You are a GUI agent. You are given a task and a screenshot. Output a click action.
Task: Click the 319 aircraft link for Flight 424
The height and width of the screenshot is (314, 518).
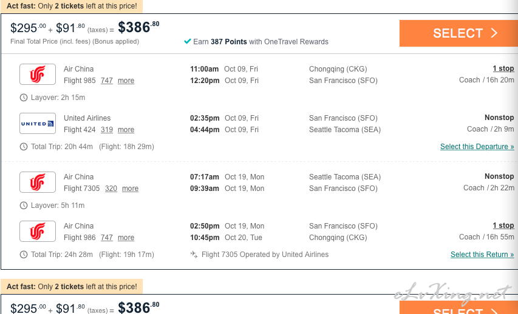(x=107, y=130)
